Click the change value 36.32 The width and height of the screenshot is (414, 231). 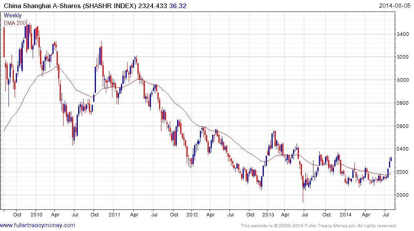click(178, 6)
